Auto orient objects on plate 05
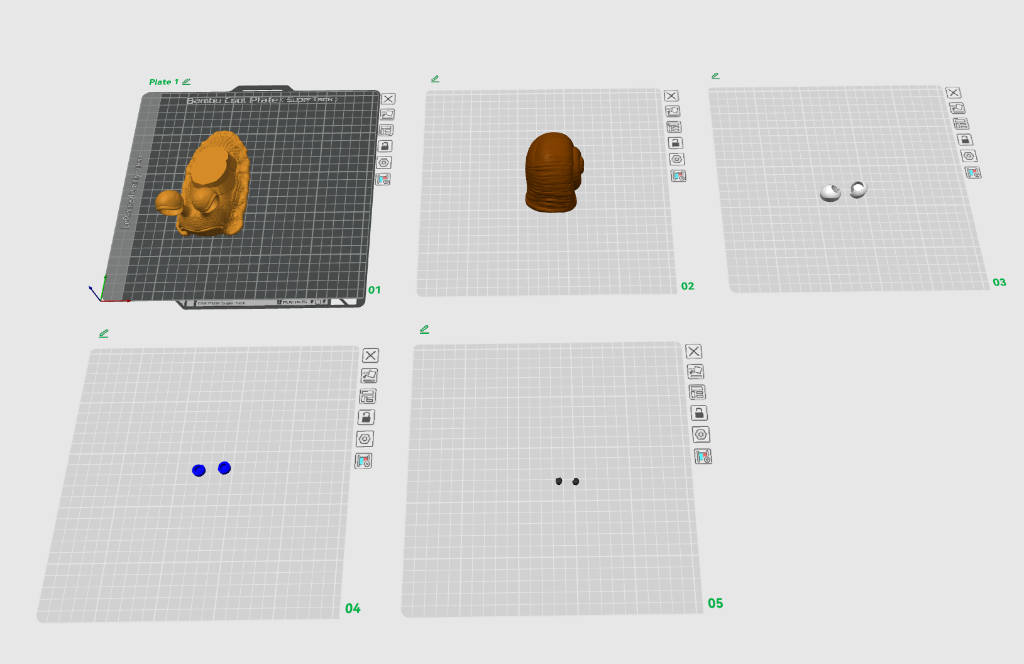The image size is (1024, 664). coord(695,372)
